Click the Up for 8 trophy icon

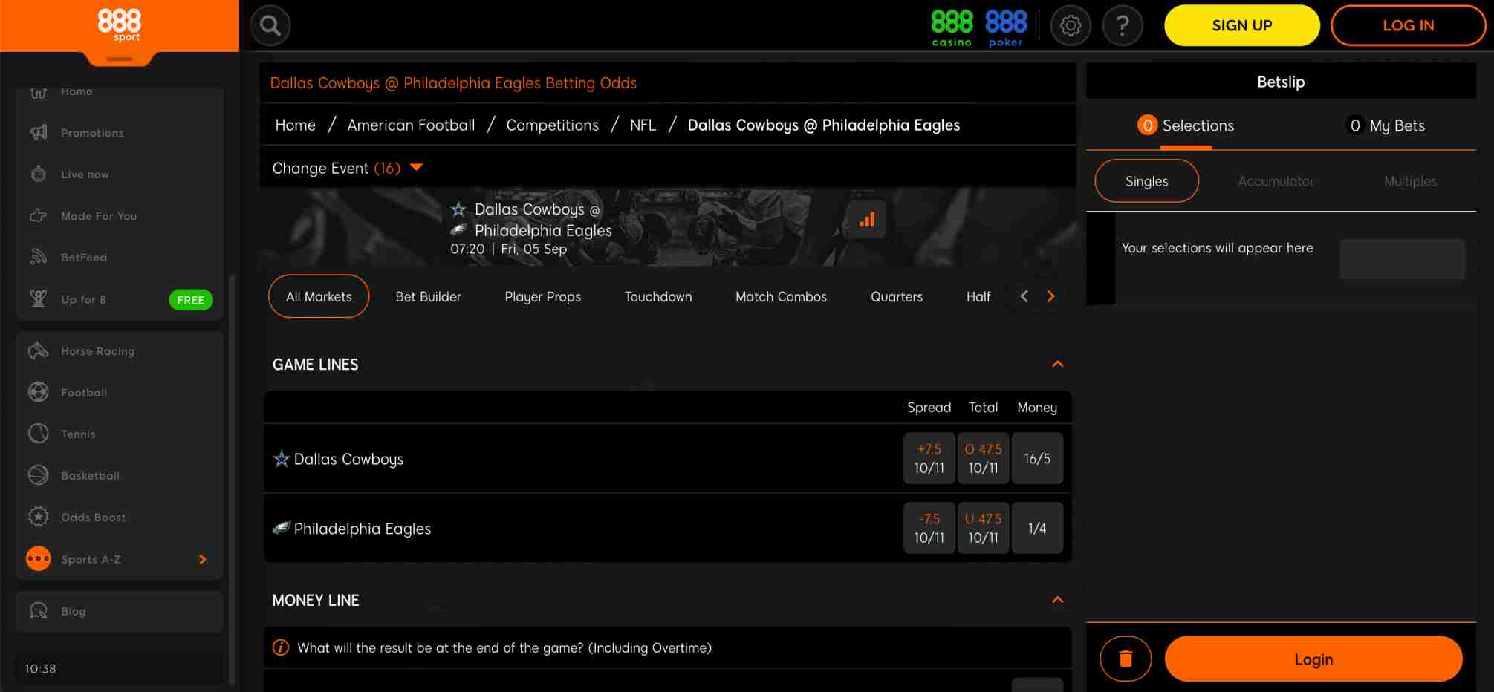[x=39, y=298]
